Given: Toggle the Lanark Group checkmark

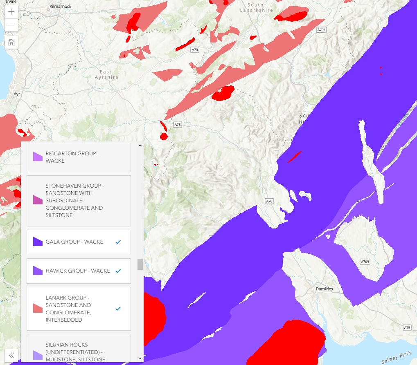Looking at the screenshot, I should 118,309.
